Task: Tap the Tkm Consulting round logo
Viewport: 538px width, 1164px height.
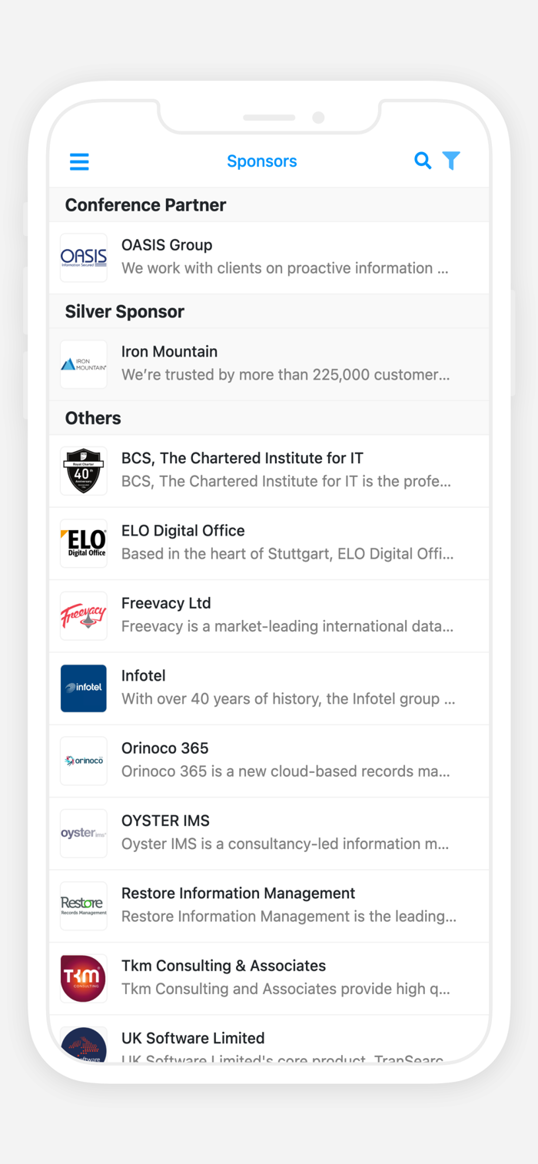Action: 84,978
